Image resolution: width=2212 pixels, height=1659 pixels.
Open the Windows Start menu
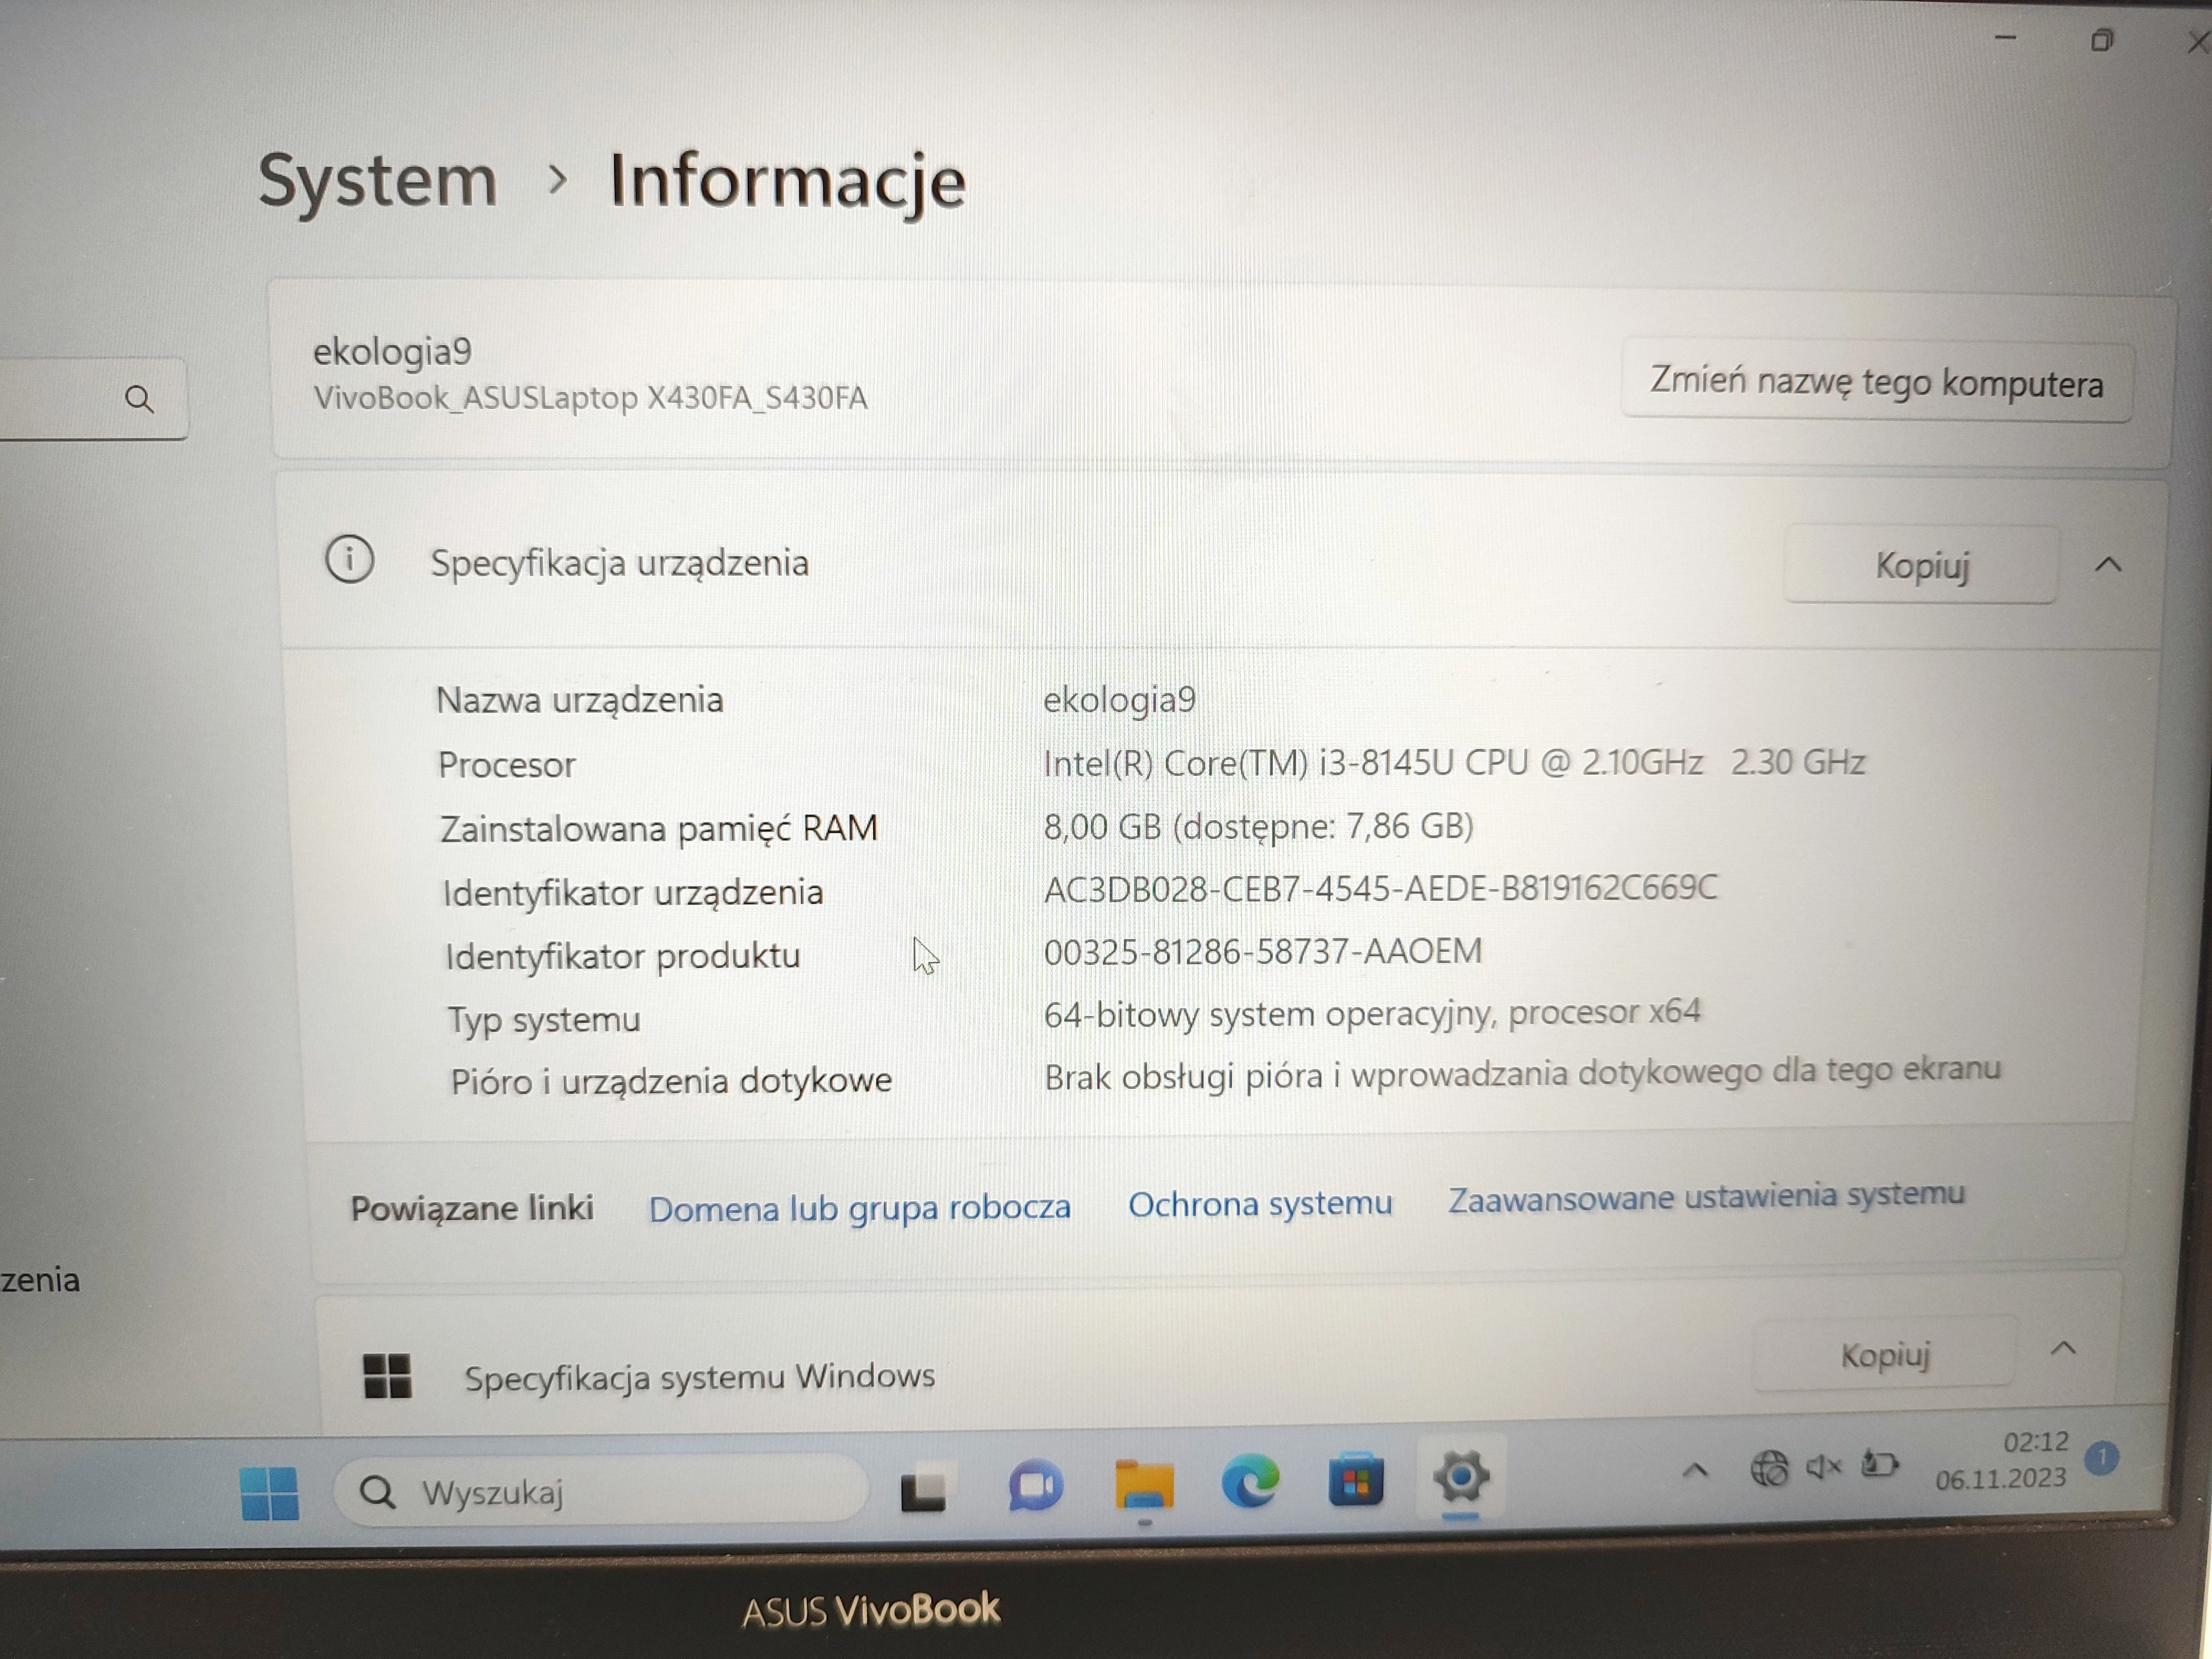[269, 1493]
